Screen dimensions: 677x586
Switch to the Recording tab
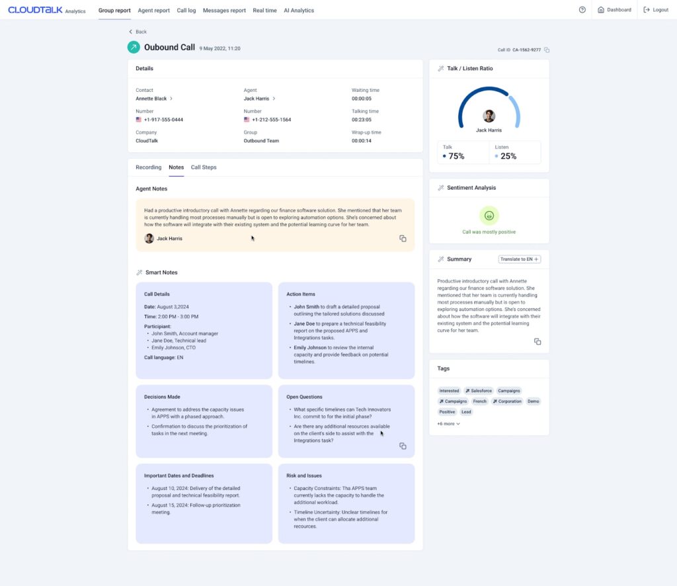point(148,167)
